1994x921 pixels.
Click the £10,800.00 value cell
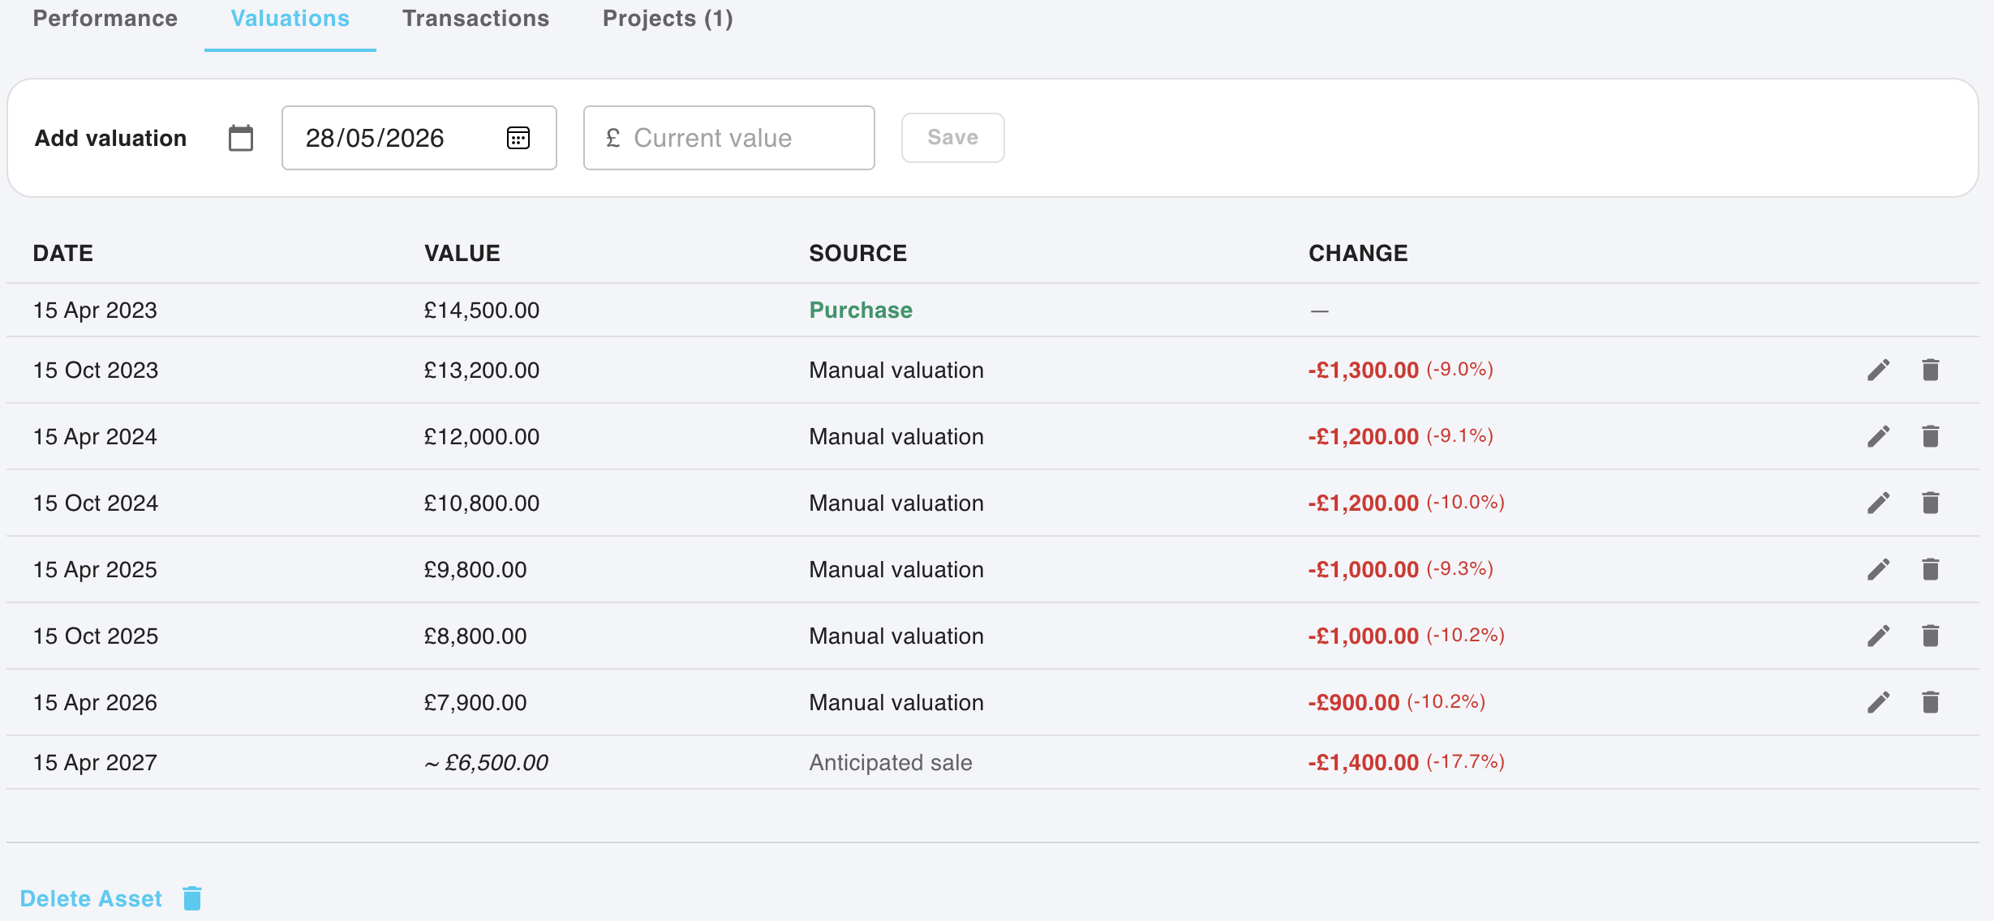[x=482, y=503]
